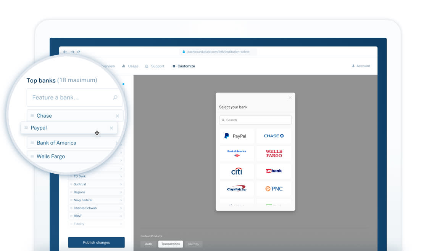Open the Support tab
The image size is (434, 251).
(x=155, y=66)
